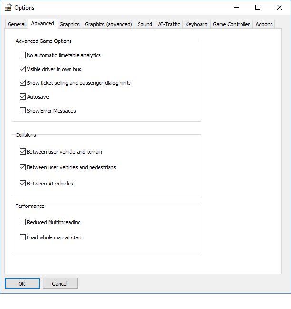Enable Reduced Multithreading option
Image resolution: width=291 pixels, height=309 pixels.
click(23, 222)
